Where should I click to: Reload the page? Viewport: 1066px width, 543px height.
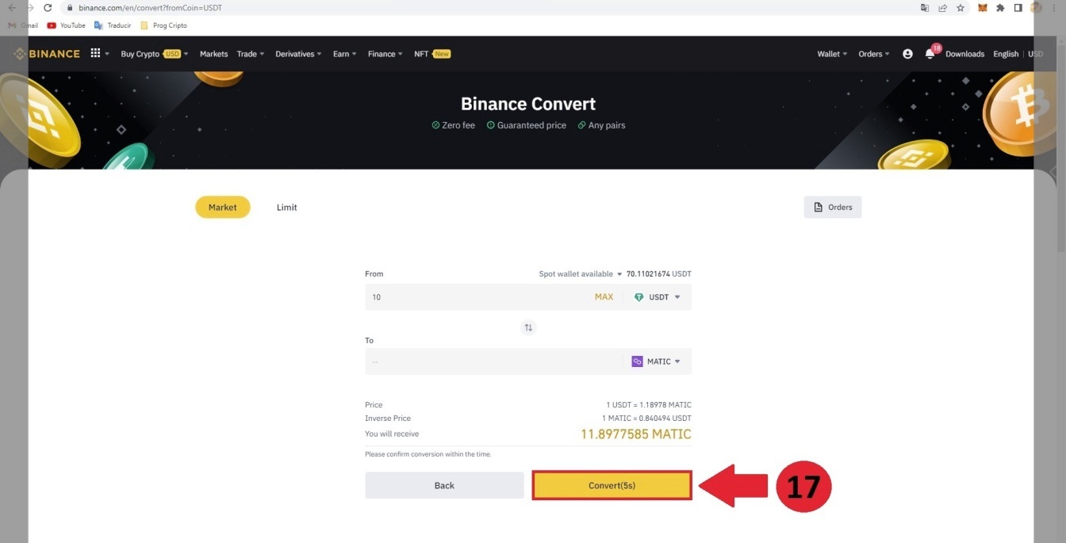[x=48, y=8]
